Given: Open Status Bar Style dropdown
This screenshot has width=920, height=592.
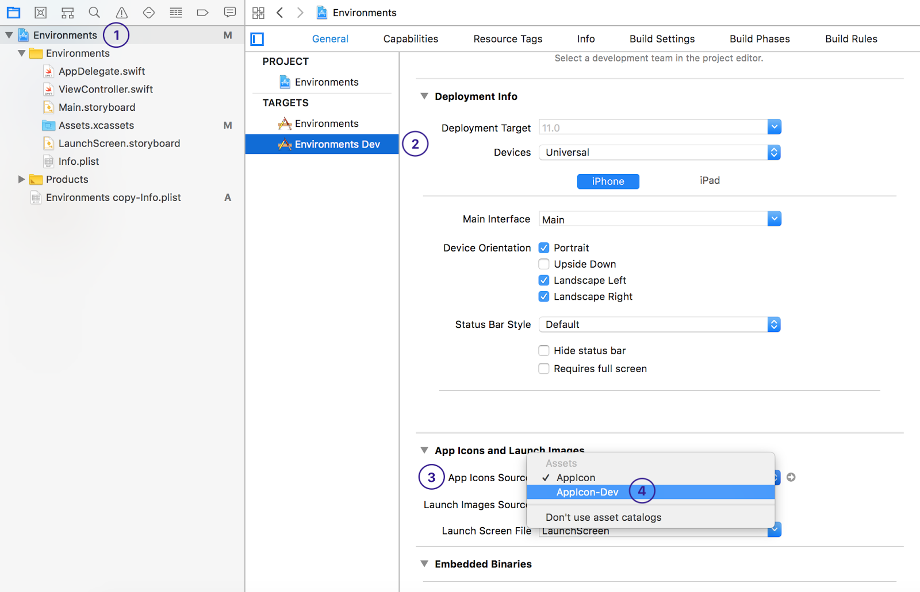Looking at the screenshot, I should click(660, 324).
